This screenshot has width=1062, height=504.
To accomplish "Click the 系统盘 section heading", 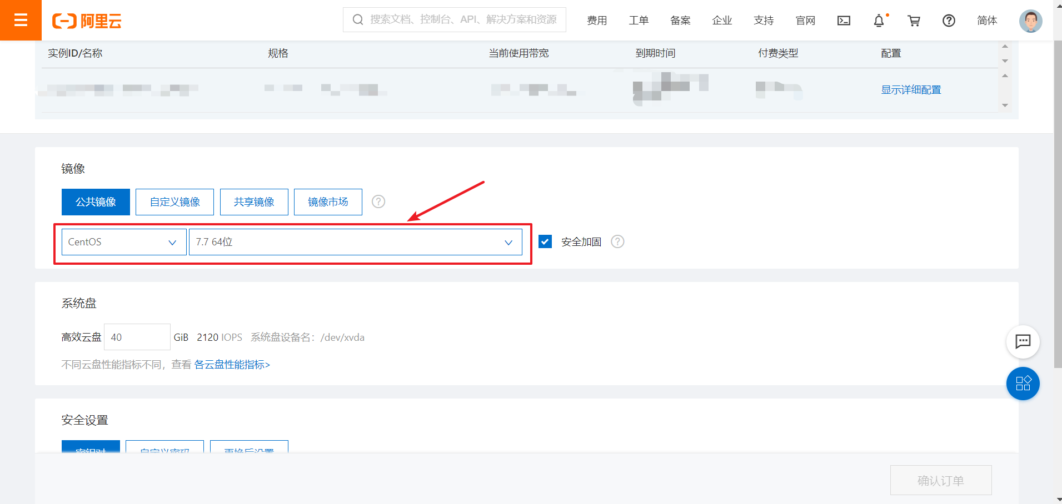I will [x=79, y=303].
